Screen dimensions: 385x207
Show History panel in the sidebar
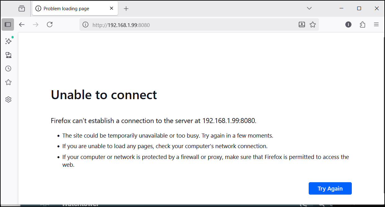8,69
